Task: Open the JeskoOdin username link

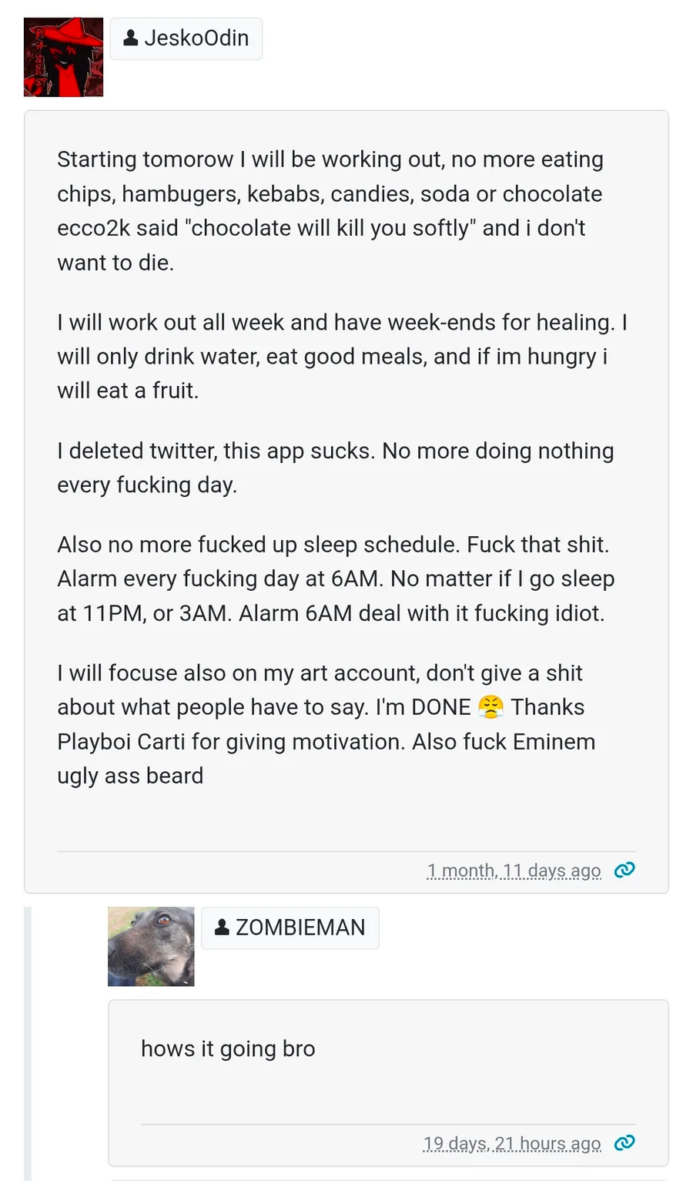Action: tap(196, 38)
